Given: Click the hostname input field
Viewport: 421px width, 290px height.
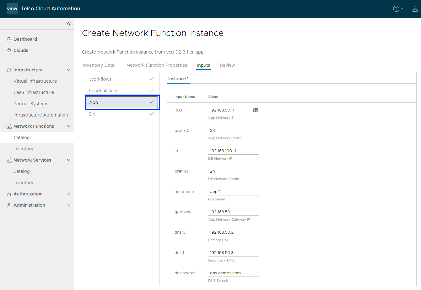Looking at the screenshot, I should (x=233, y=192).
